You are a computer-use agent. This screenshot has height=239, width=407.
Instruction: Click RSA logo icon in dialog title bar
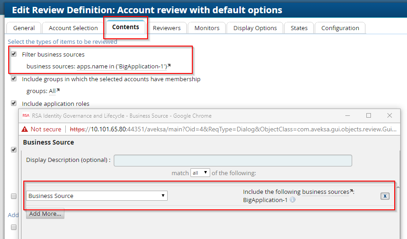tap(26, 116)
